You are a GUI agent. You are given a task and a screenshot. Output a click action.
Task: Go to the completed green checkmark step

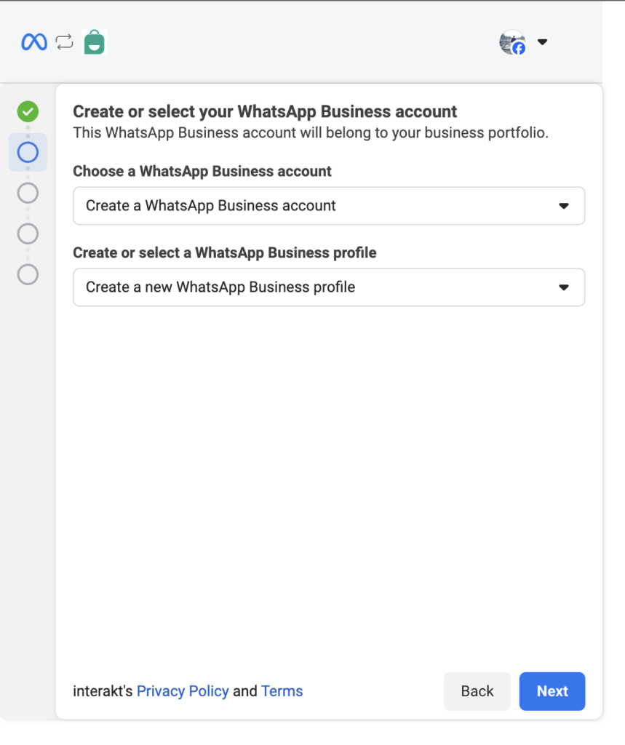click(x=28, y=111)
